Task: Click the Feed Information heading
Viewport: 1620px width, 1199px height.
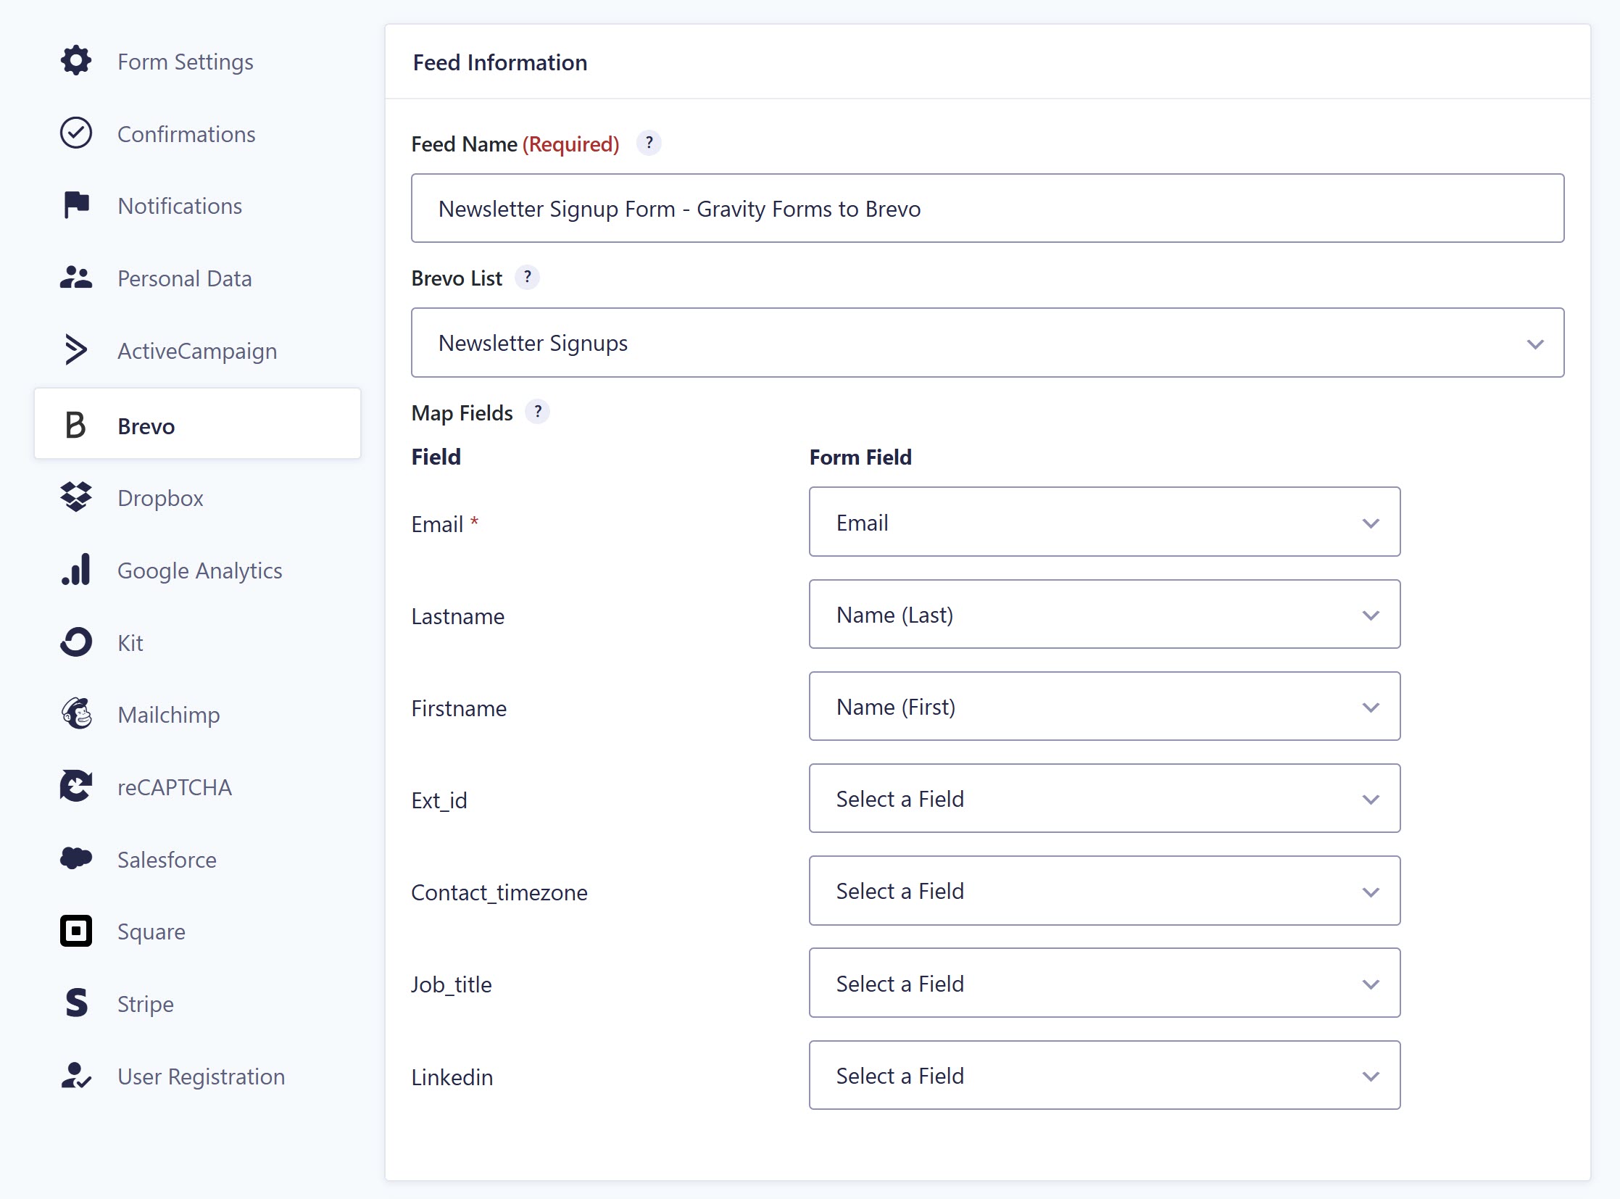Action: 500,62
